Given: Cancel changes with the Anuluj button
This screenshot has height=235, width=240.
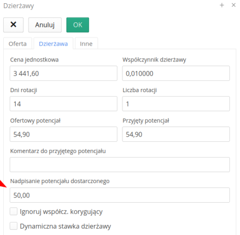Looking at the screenshot, I should tap(45, 25).
